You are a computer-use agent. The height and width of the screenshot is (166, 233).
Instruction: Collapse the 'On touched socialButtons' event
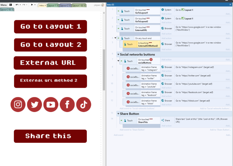click(x=118, y=61)
